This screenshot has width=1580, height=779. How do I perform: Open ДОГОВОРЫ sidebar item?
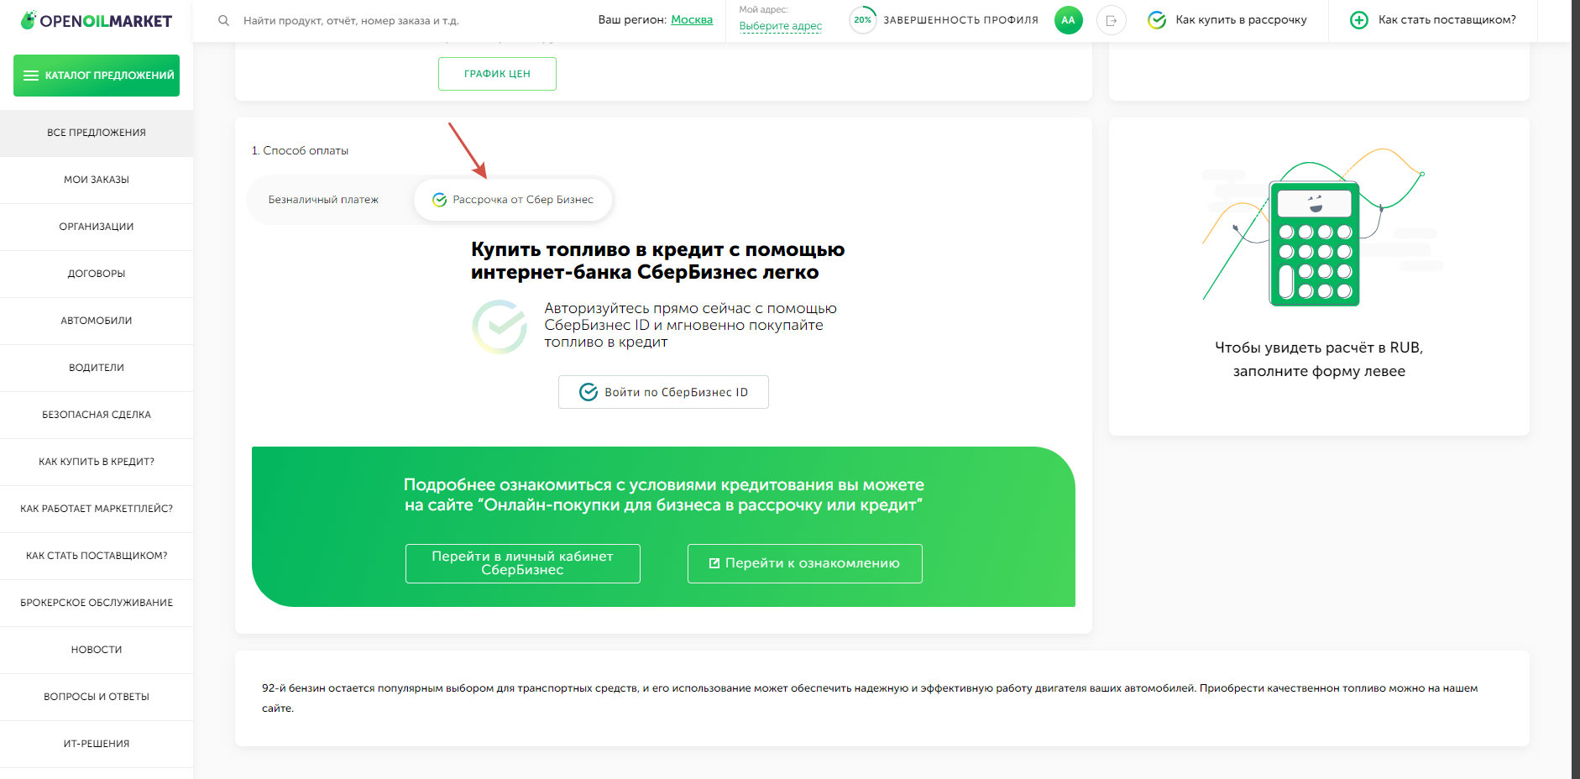point(97,274)
